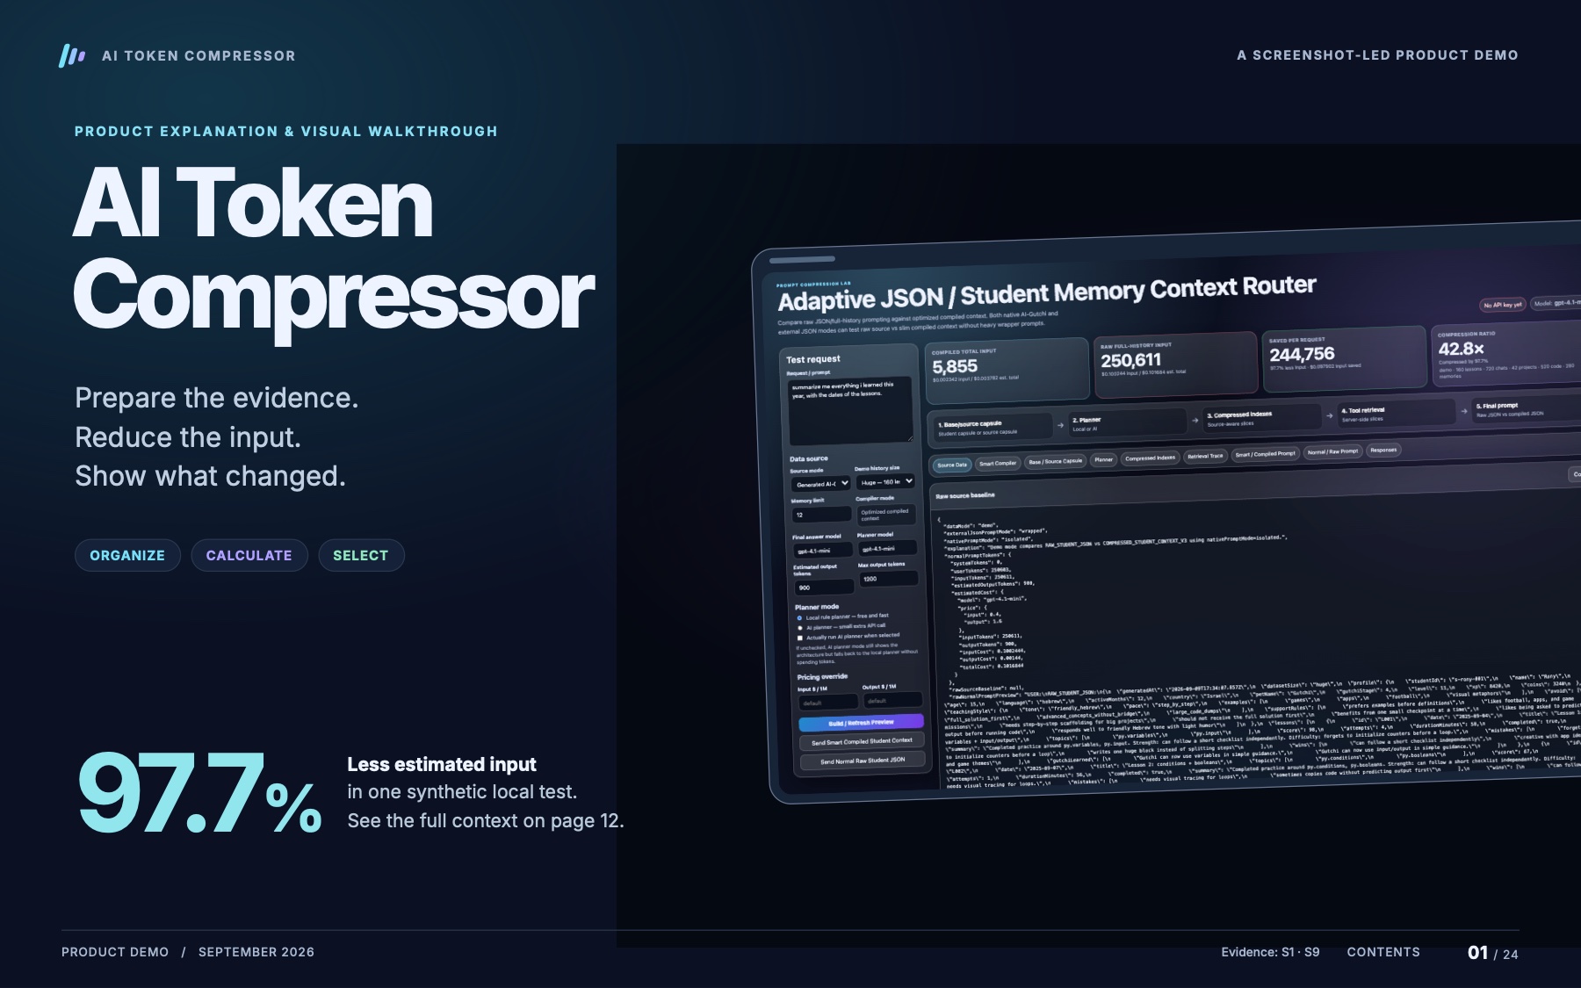
Task: Select the Retrieval Trace tab
Action: [1204, 456]
